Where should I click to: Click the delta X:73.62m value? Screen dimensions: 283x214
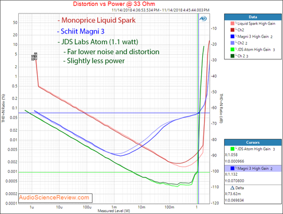(233, 194)
